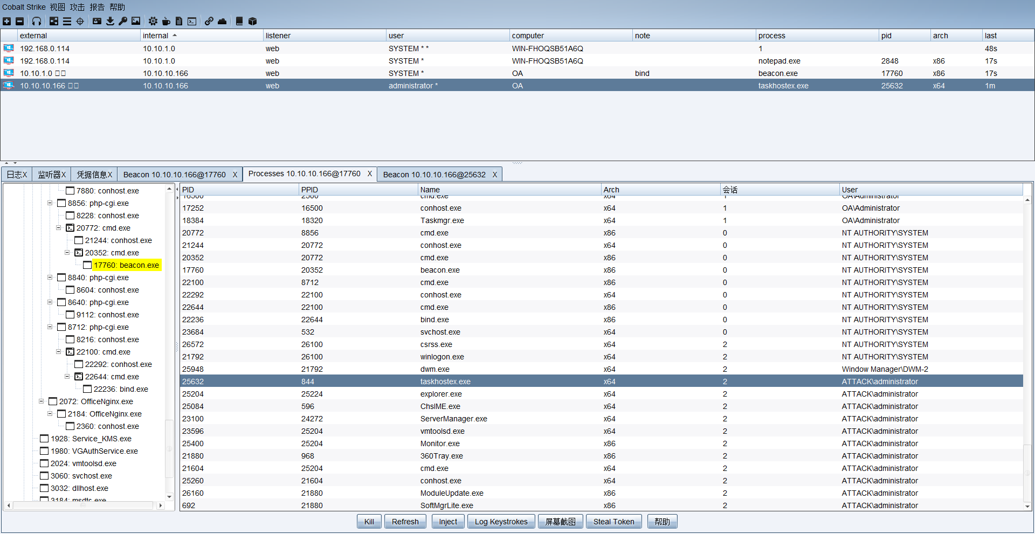Open credentials via ID card icon
Screen dimensions: 1035x534
point(97,21)
